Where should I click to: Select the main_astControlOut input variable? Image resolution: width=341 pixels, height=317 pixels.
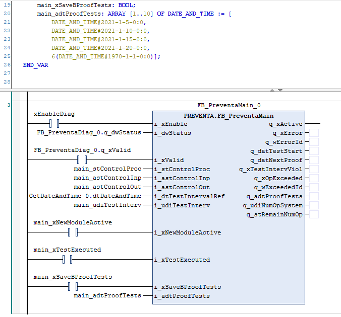107,187
